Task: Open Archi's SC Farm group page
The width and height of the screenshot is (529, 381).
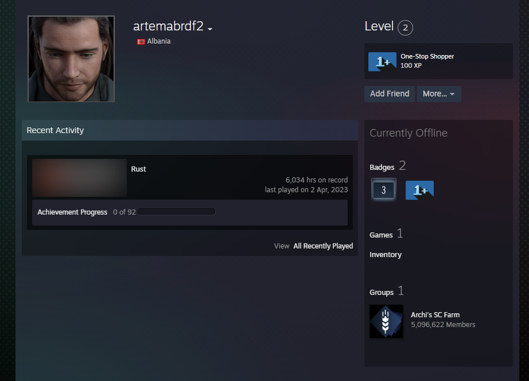Action: click(435, 315)
